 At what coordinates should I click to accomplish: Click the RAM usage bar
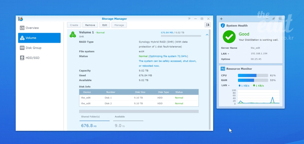(x=253, y=80)
